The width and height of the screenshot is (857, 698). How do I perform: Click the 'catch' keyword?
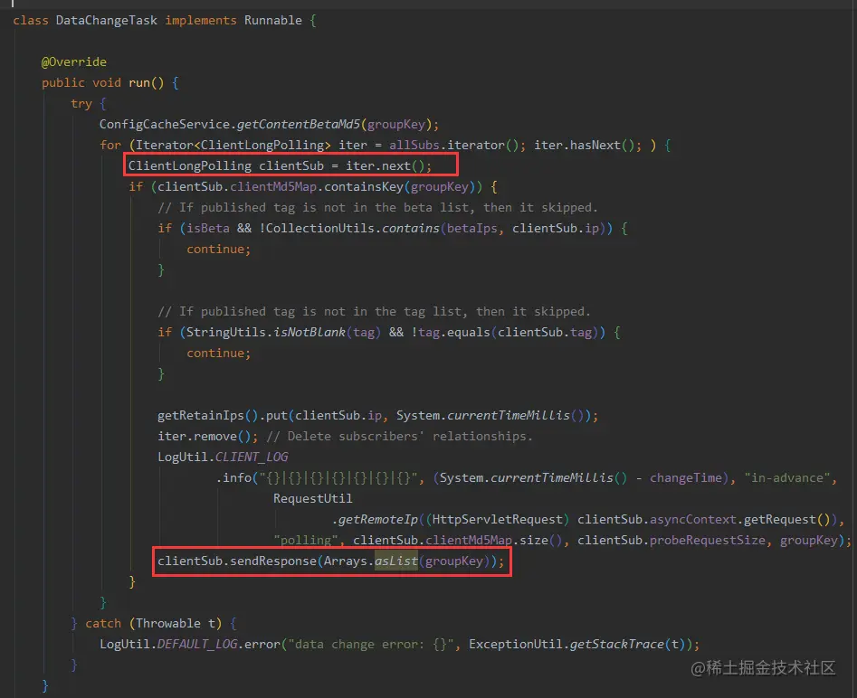103,623
